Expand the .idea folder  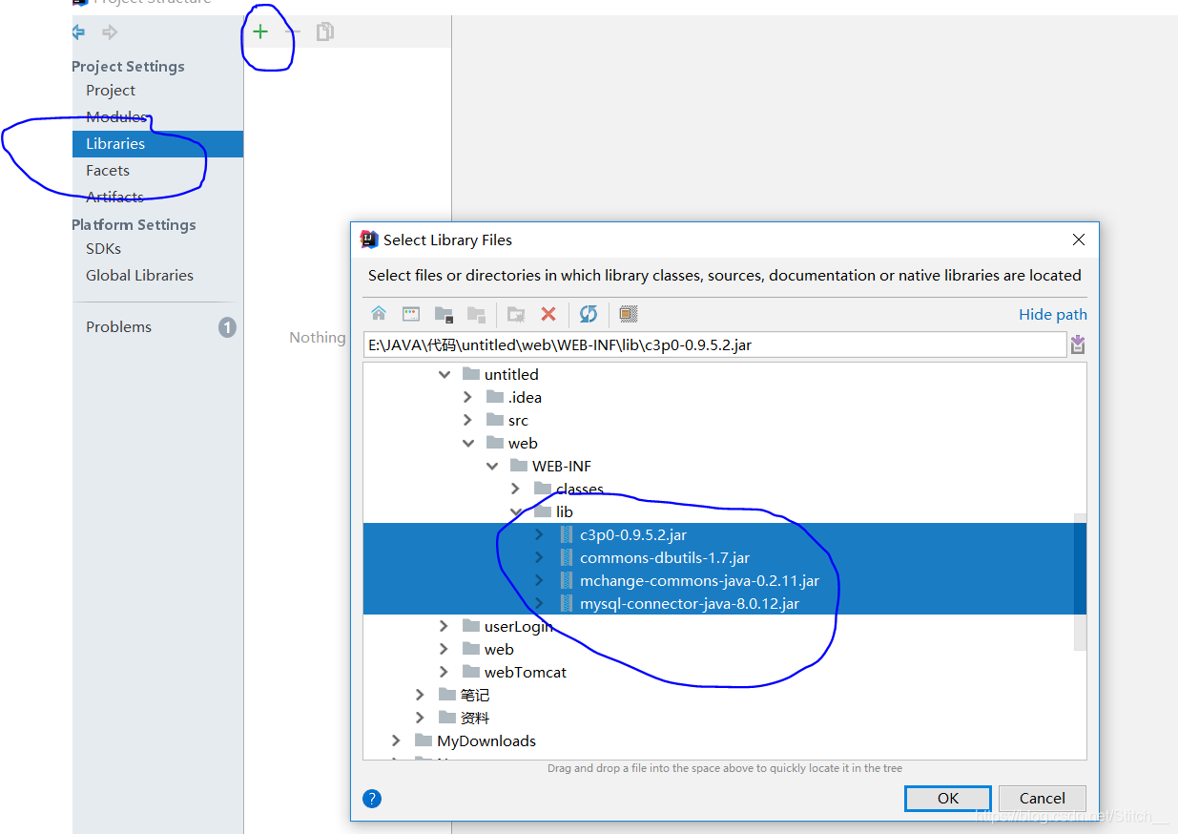point(467,397)
